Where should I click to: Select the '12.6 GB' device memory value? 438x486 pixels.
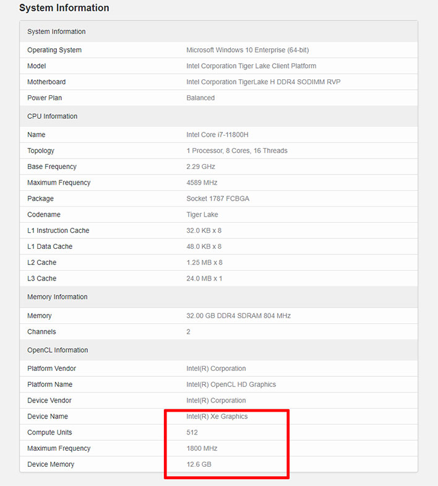pyautogui.click(x=199, y=464)
